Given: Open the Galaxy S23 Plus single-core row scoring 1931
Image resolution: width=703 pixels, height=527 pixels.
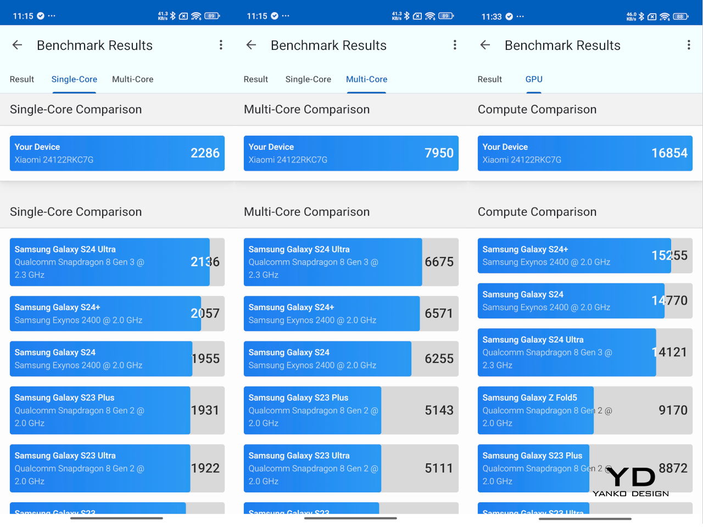Looking at the screenshot, I should click(117, 410).
